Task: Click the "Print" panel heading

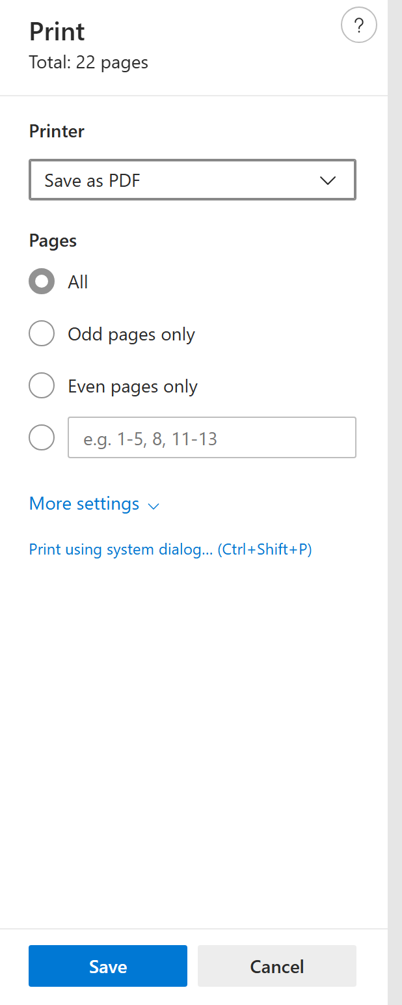Action: 57,32
